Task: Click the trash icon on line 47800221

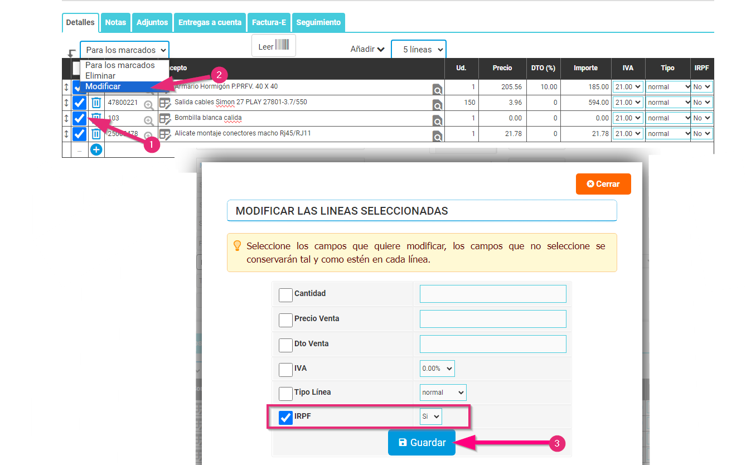Action: 95,102
